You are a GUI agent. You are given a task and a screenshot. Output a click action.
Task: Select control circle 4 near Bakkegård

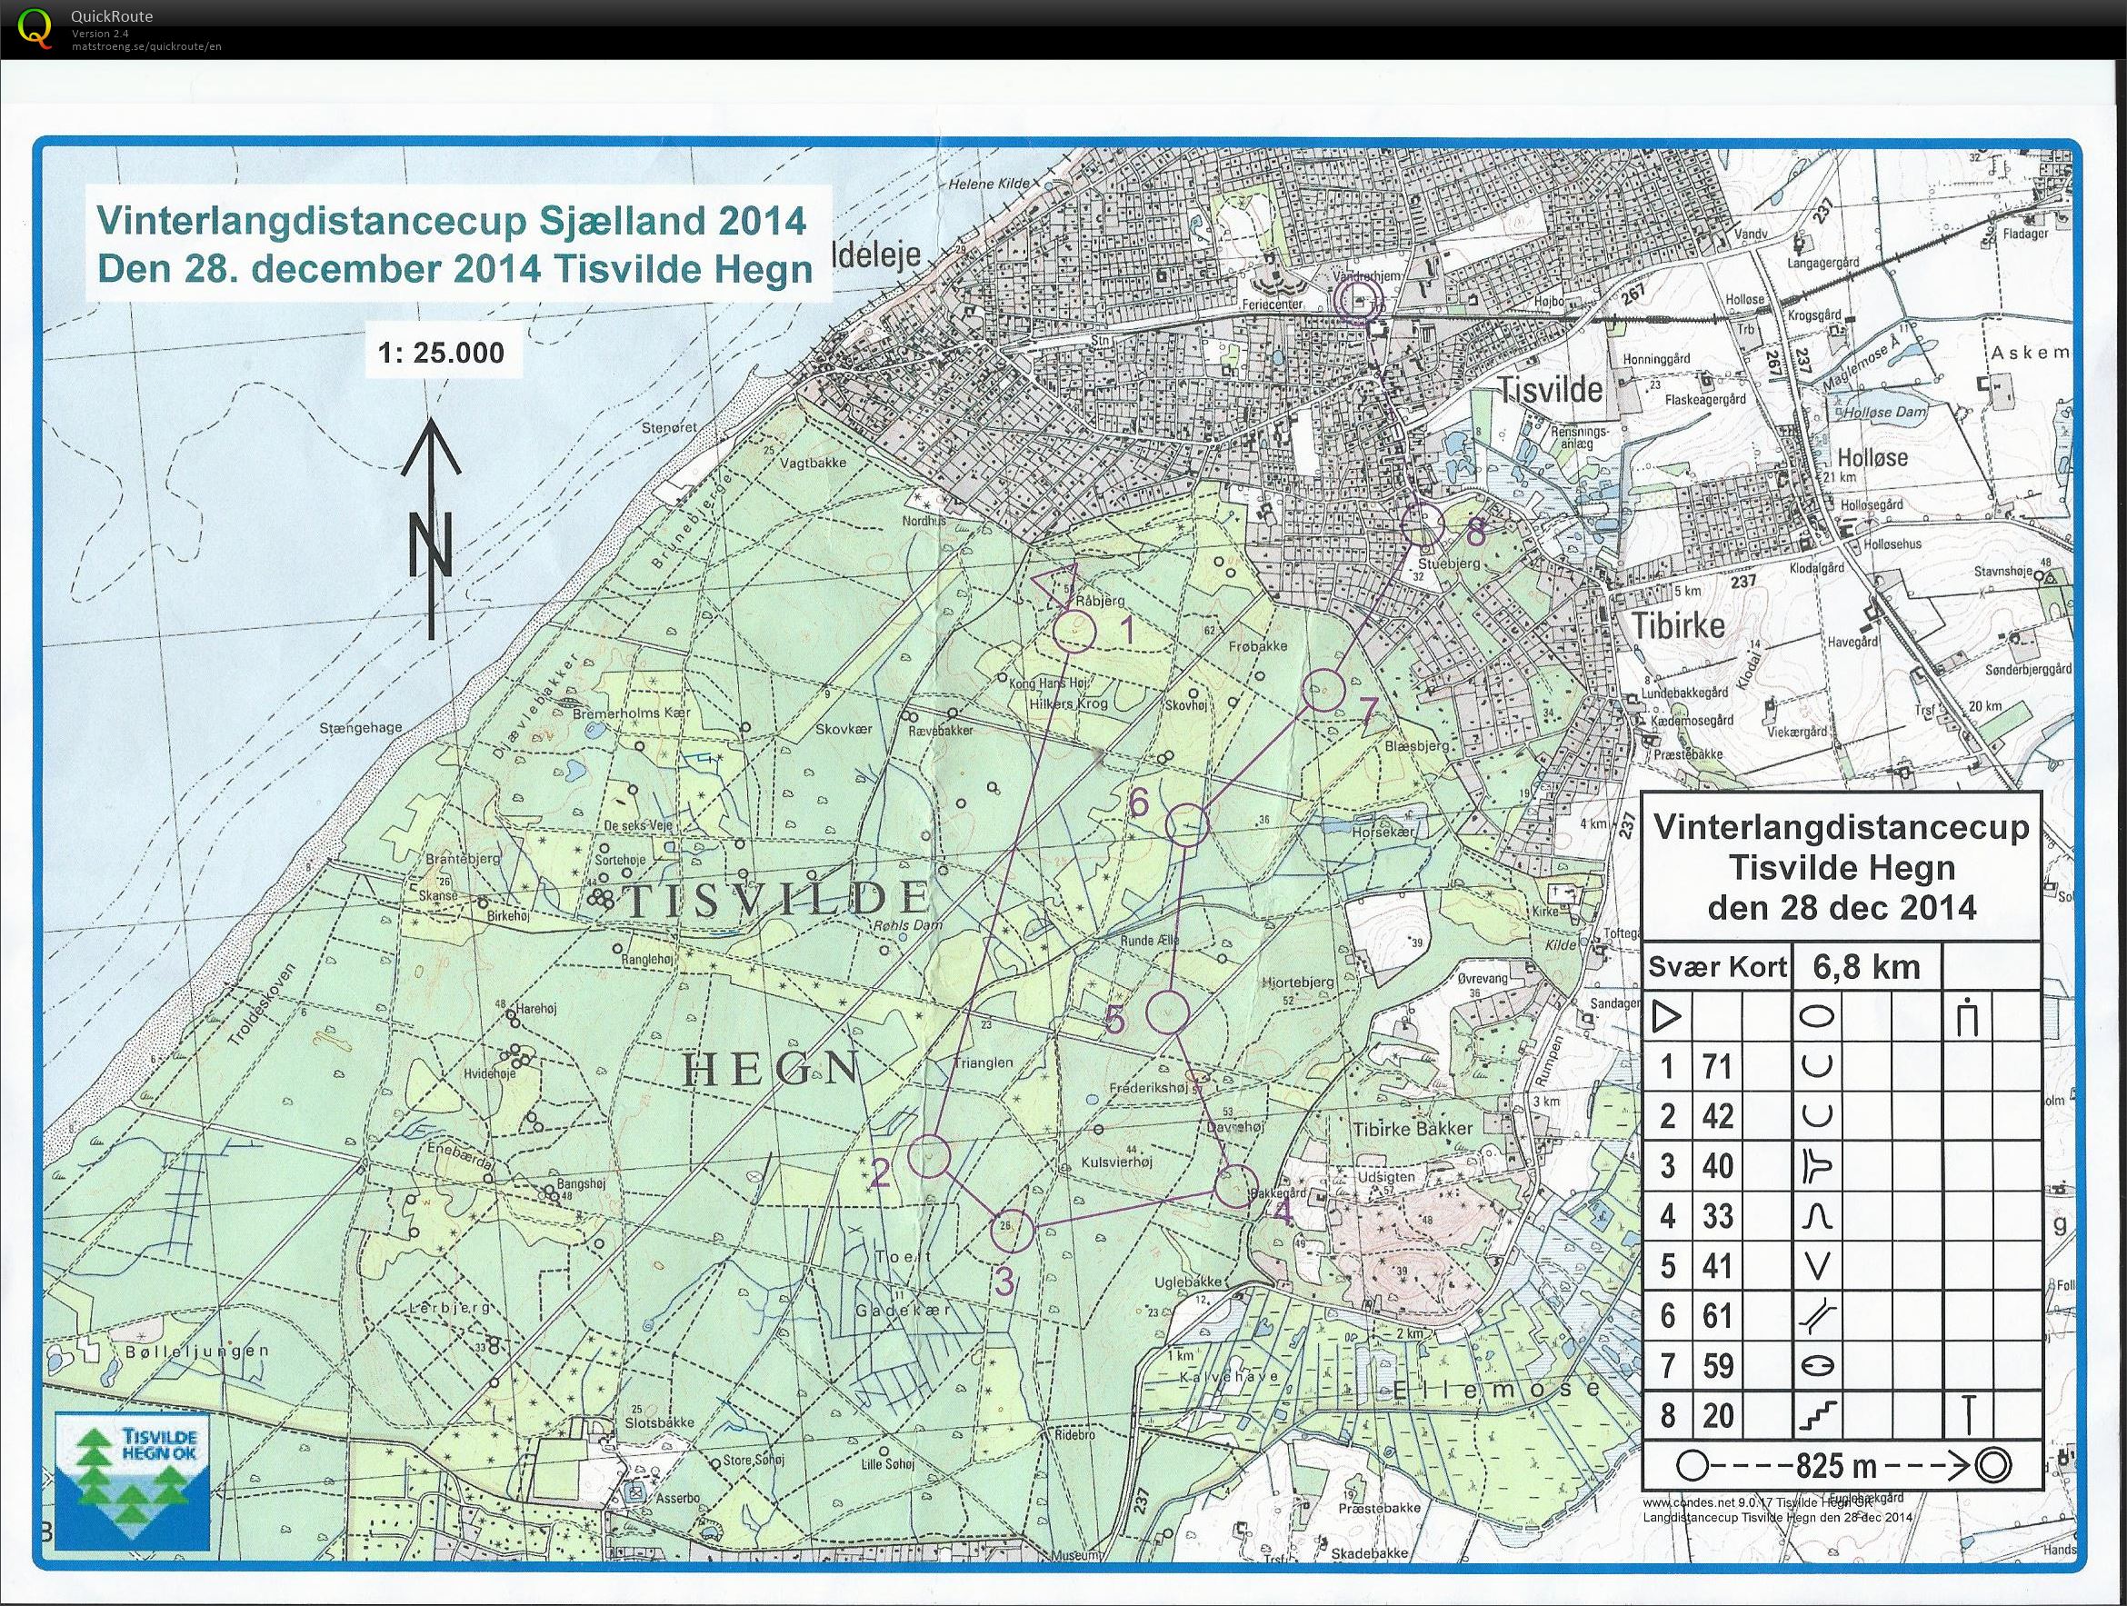coord(1235,1186)
